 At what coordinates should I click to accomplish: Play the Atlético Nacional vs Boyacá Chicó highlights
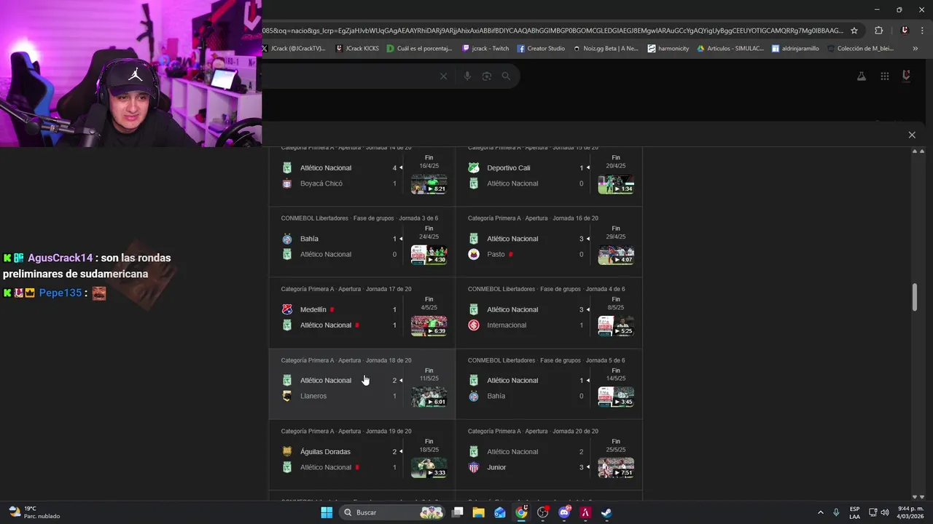tap(429, 184)
